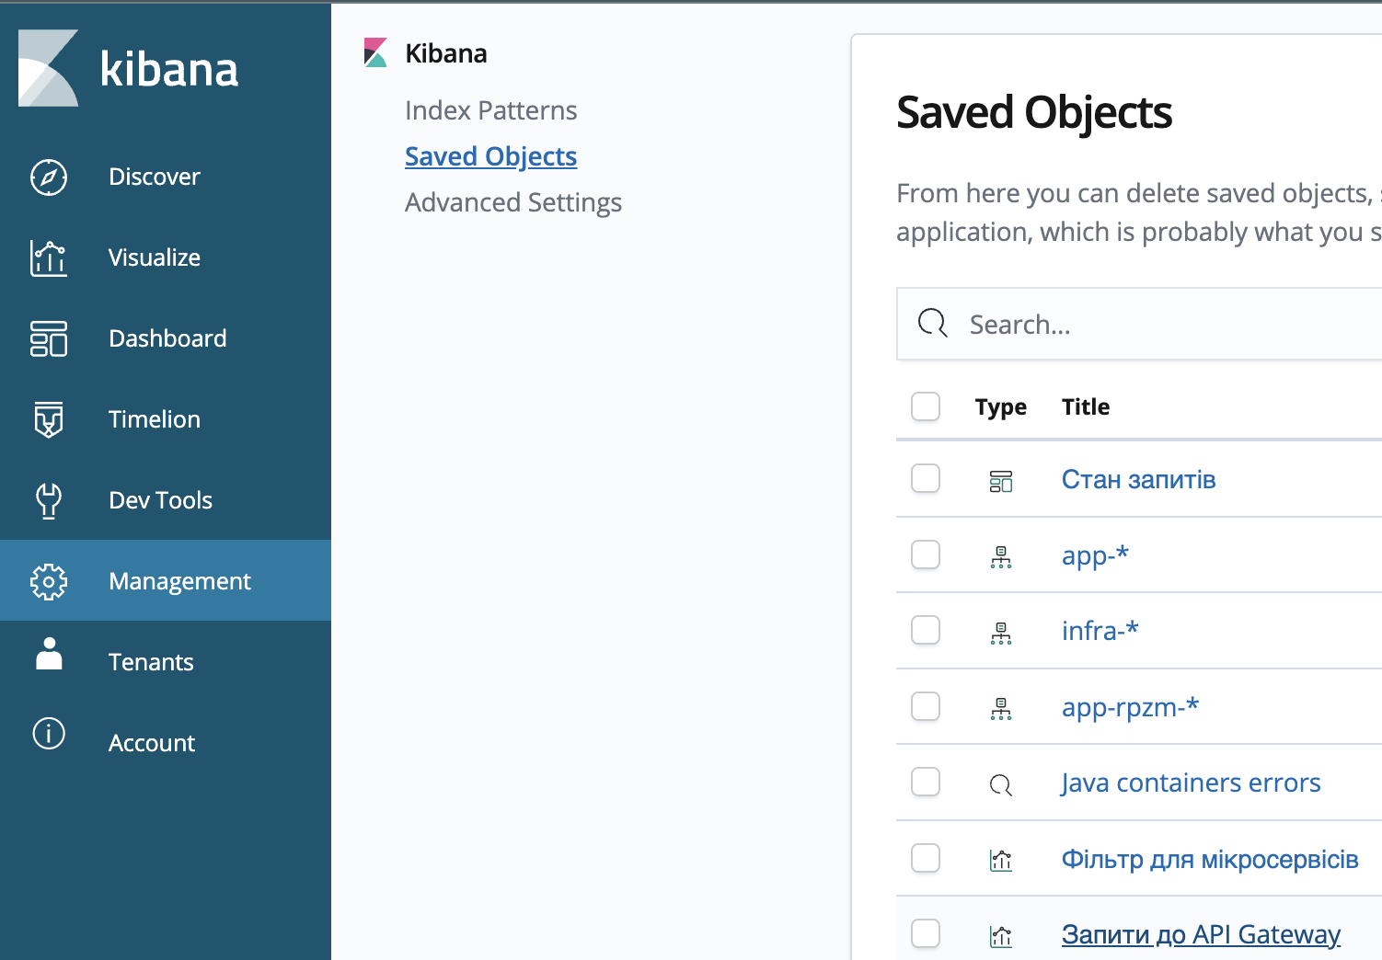The image size is (1382, 960).
Task: Click the Saved Objects page heading
Action: coord(1034,113)
